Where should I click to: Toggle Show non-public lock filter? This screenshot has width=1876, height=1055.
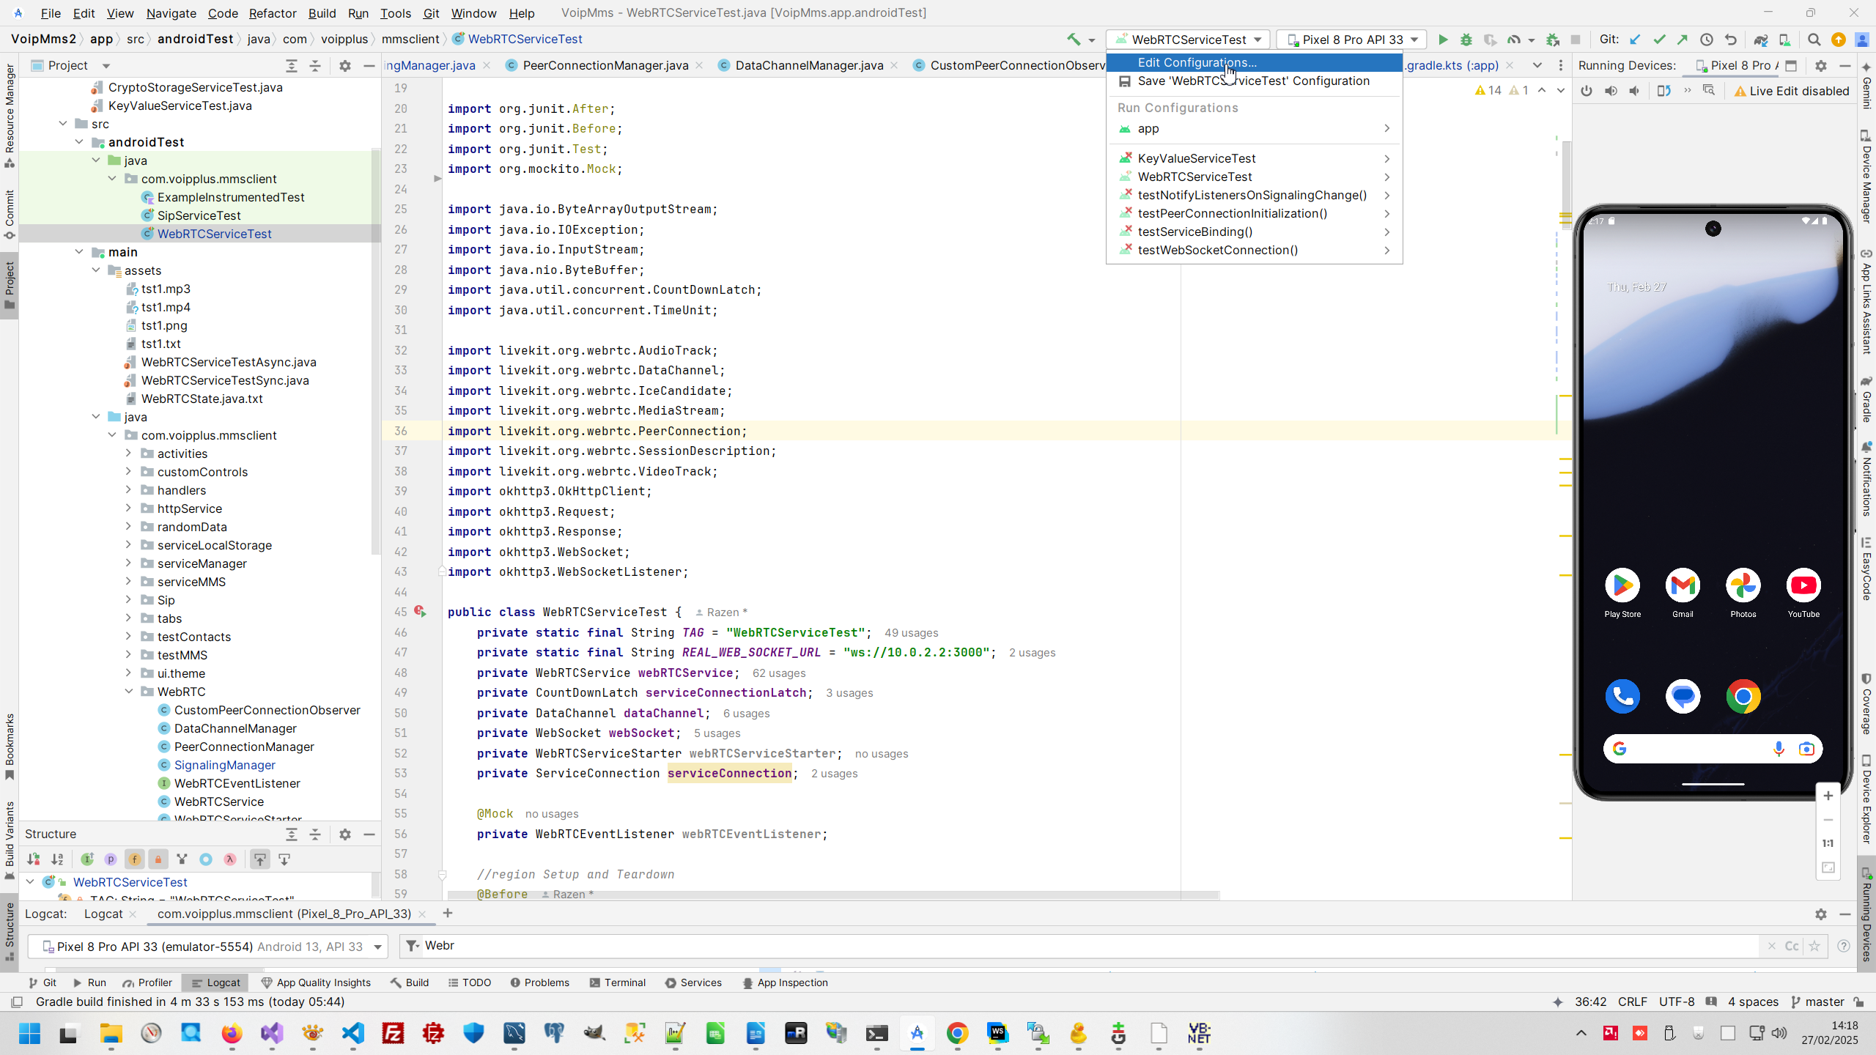point(158,859)
